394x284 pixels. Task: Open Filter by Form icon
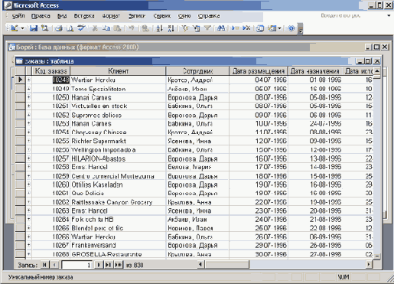[x=197, y=28]
